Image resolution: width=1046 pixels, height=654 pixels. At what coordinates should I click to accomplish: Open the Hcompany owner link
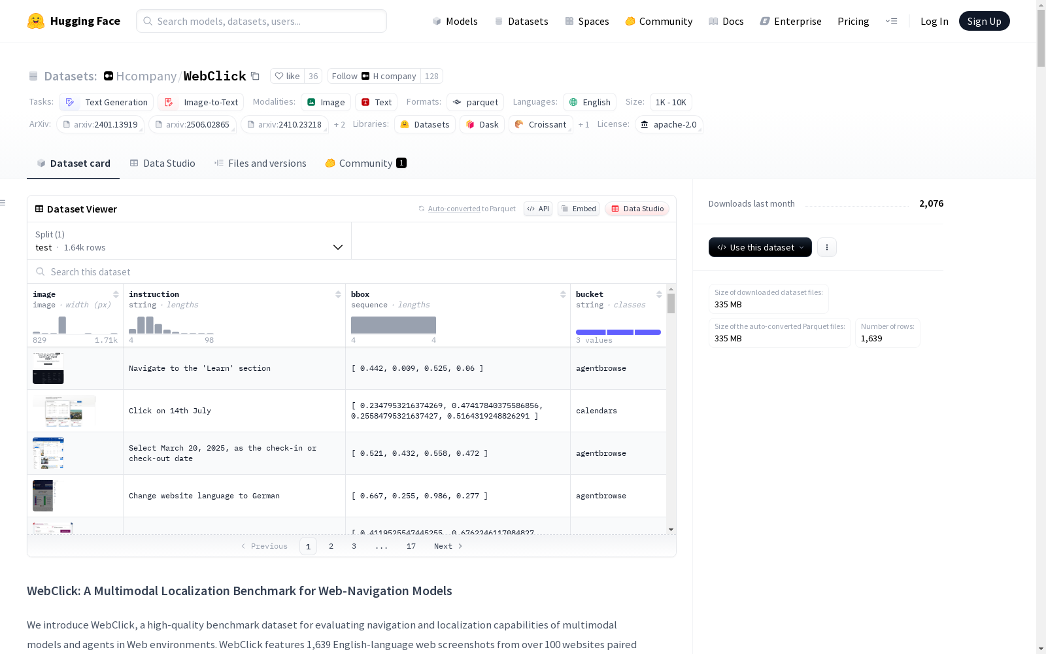tap(146, 77)
